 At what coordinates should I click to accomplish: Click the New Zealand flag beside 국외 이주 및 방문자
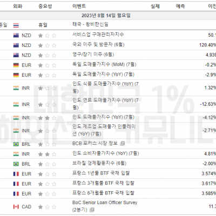16,45
